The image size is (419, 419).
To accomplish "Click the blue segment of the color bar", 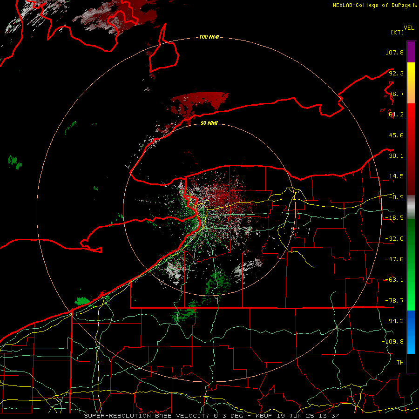I will [x=411, y=332].
